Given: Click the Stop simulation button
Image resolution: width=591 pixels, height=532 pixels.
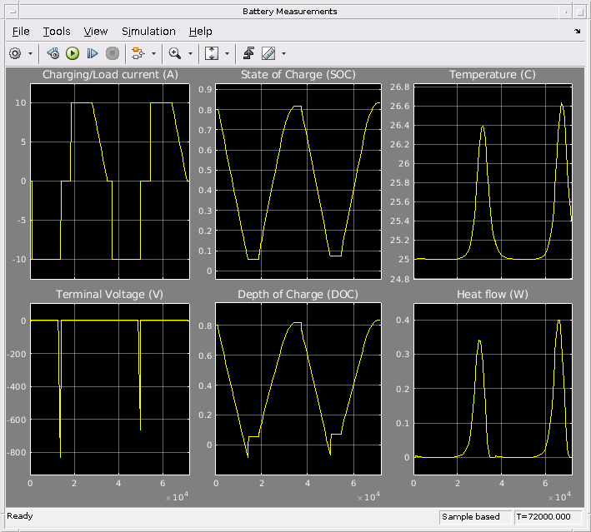Looking at the screenshot, I should pos(112,53).
